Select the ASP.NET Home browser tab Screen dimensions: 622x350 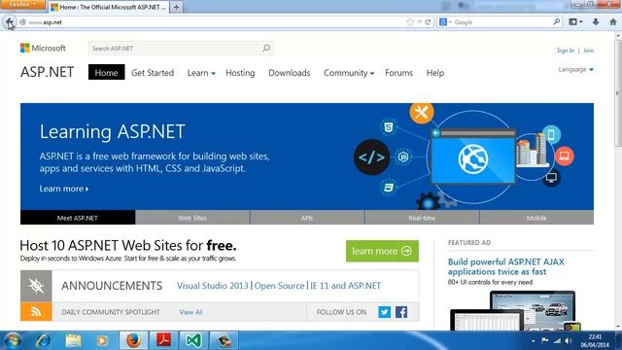pyautogui.click(x=109, y=7)
